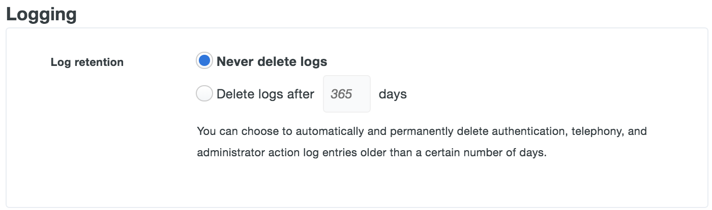
Task: Click the "Log retention" setting label
Action: (x=87, y=62)
